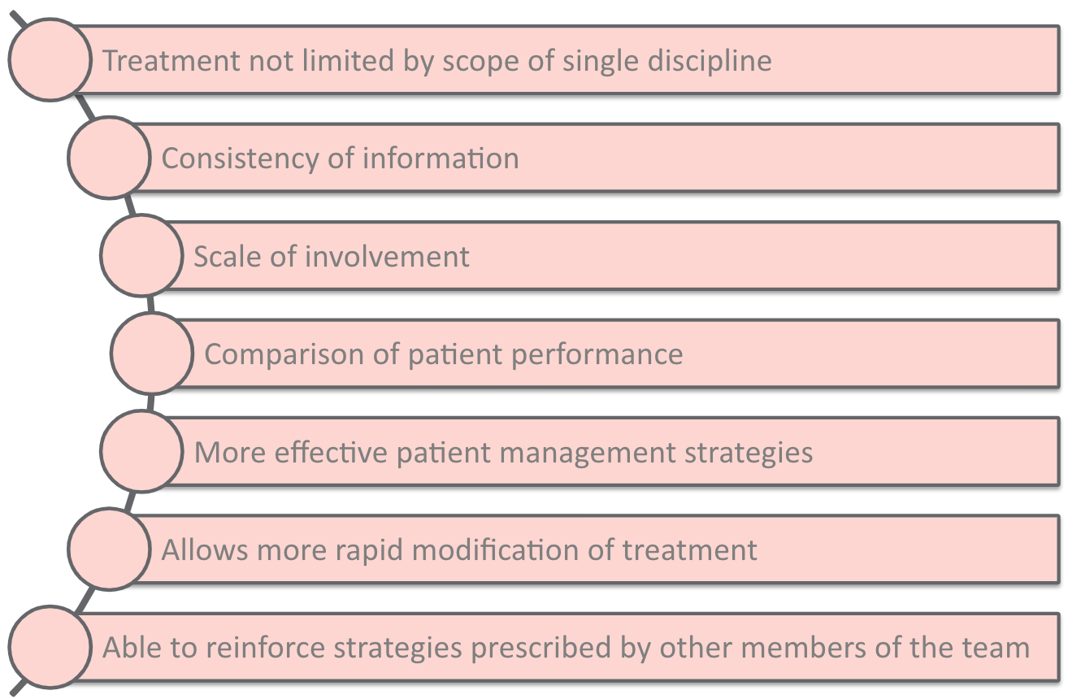1081x699 pixels.
Task: Click empty area of Scale of involvement bar
Action: coord(764,255)
